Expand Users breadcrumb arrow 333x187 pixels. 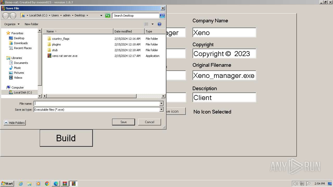[x=61, y=16]
